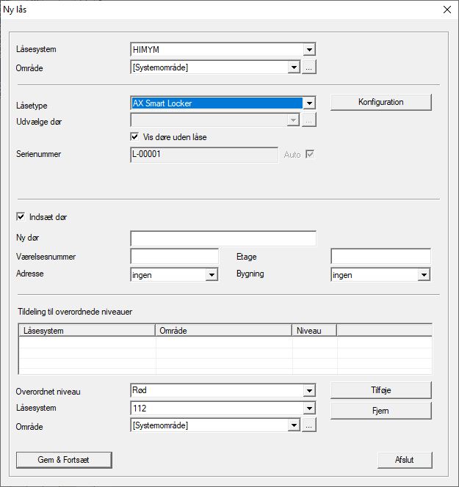This screenshot has width=459, height=487.
Task: Close the Ny lås dialog window
Action: [447, 10]
